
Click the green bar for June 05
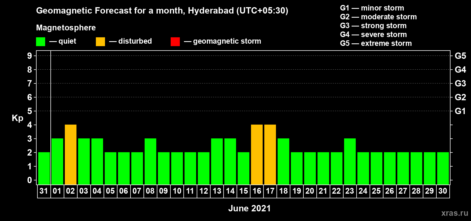[111, 168]
